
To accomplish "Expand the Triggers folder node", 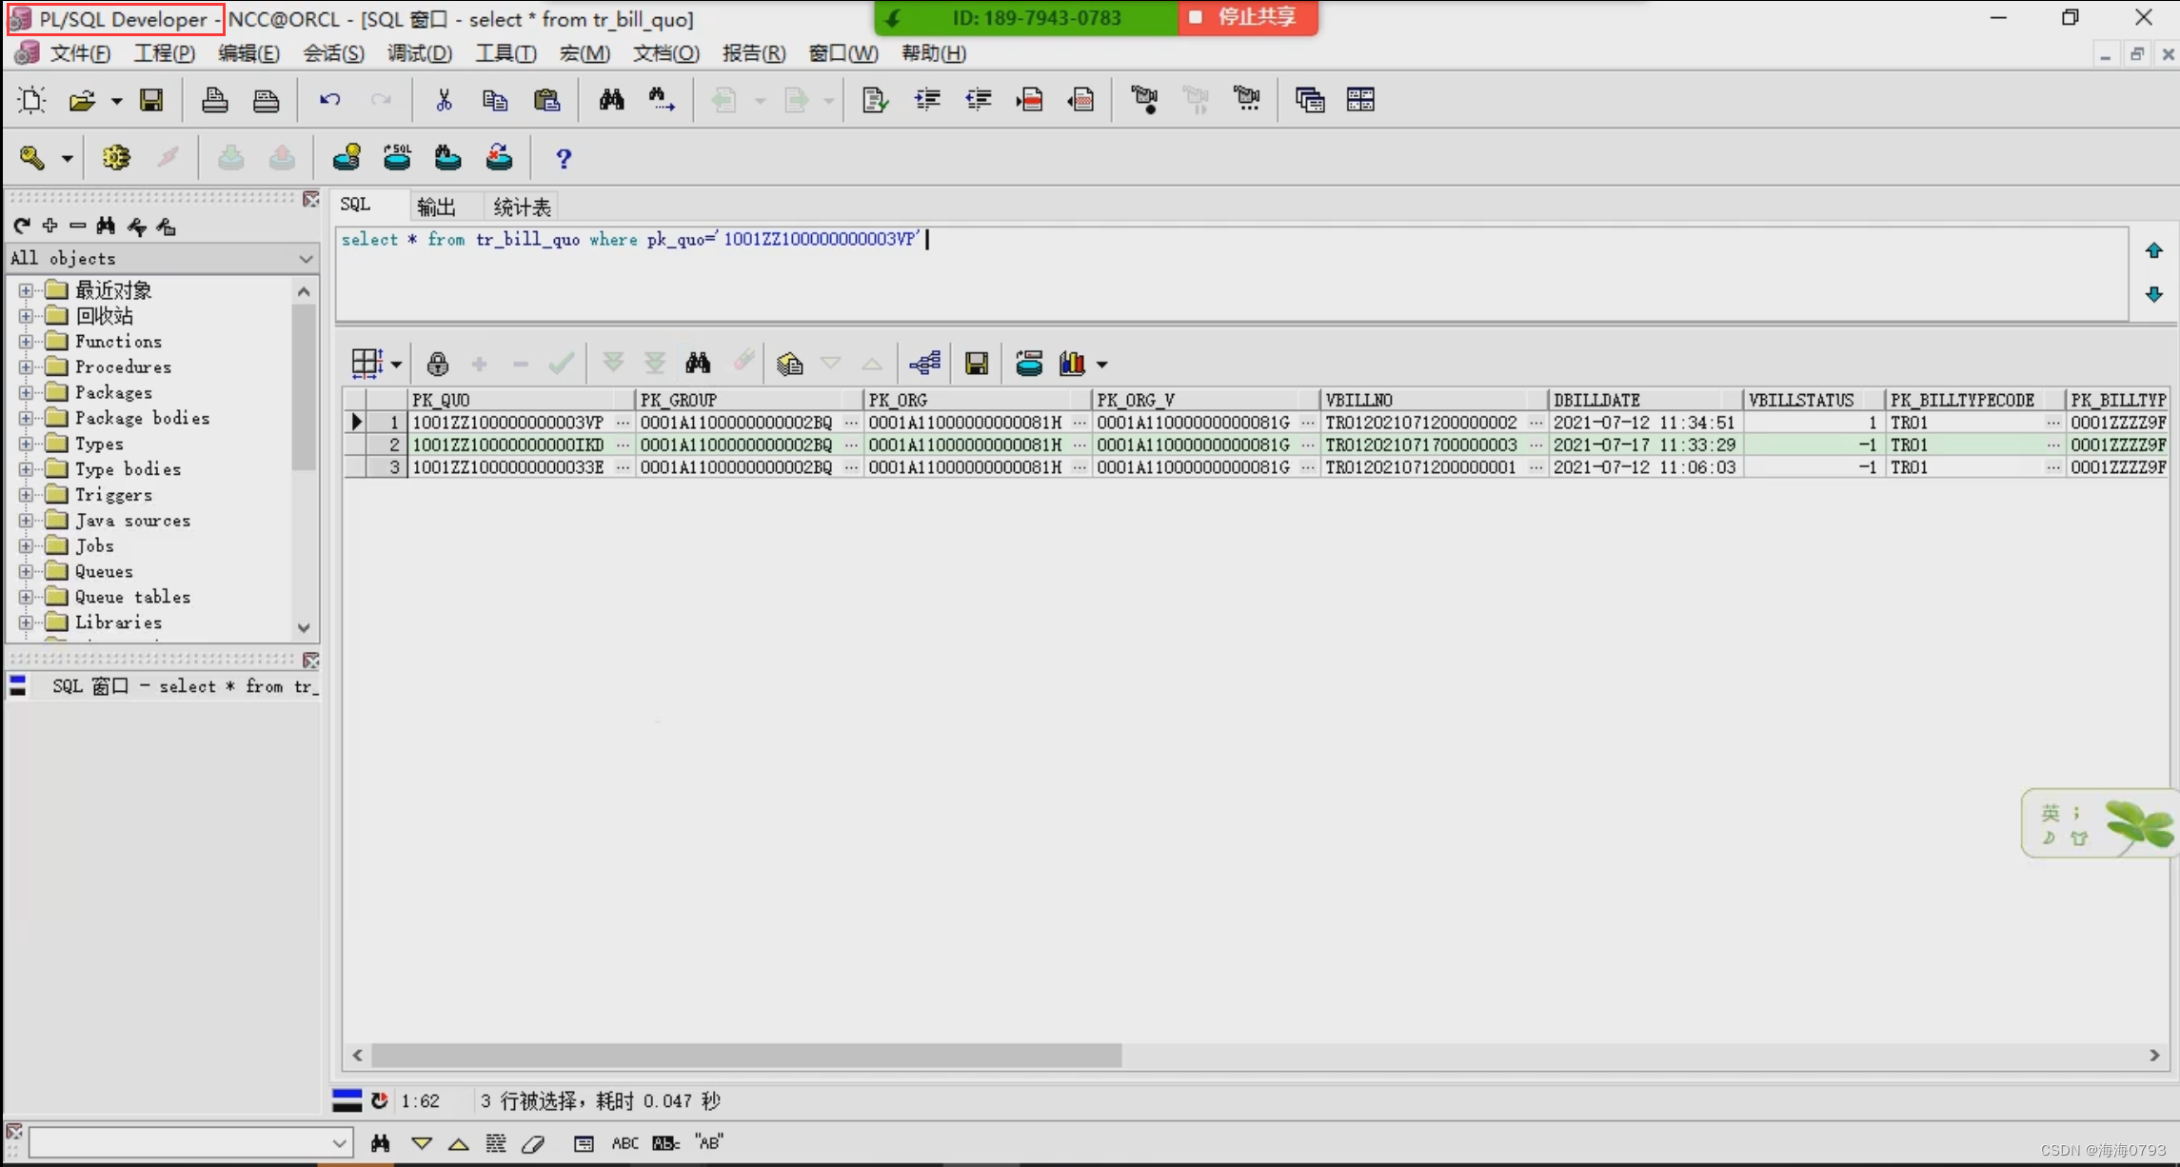I will pyautogui.click(x=26, y=495).
